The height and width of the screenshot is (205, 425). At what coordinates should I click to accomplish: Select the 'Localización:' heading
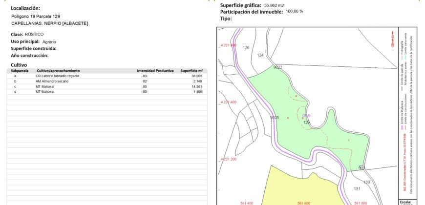click(25, 8)
